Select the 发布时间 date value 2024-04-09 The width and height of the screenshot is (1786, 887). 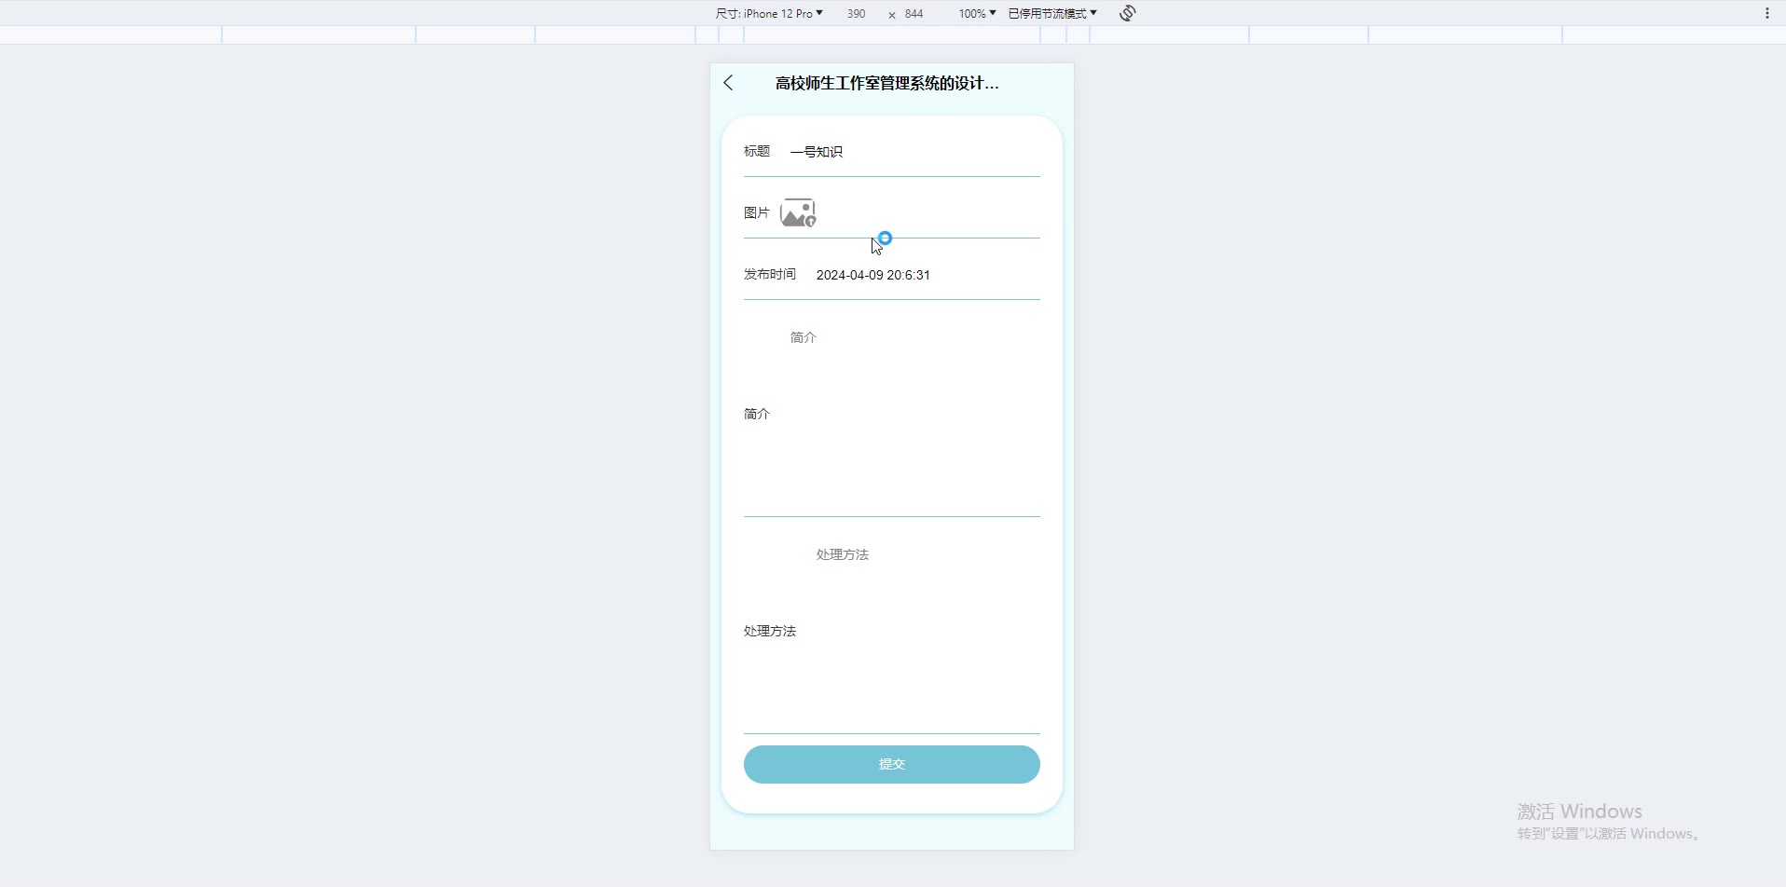coord(873,275)
